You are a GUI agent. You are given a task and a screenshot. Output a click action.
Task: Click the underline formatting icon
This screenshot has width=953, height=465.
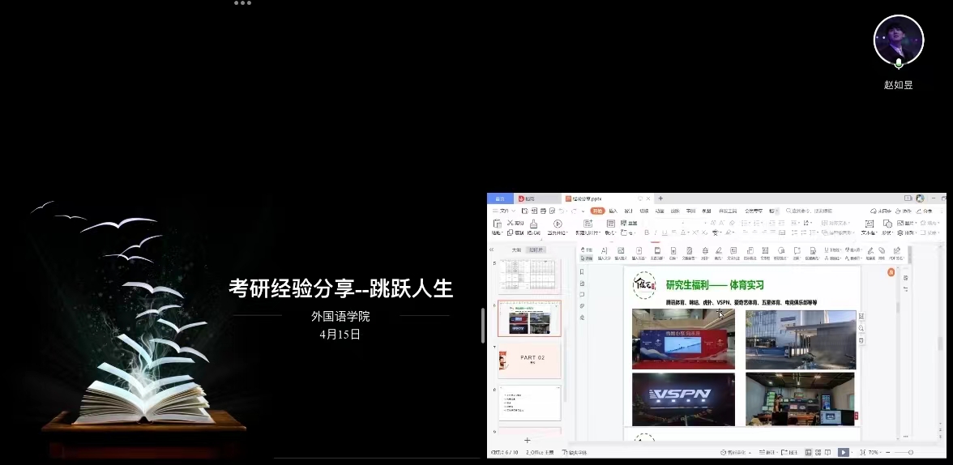point(664,232)
